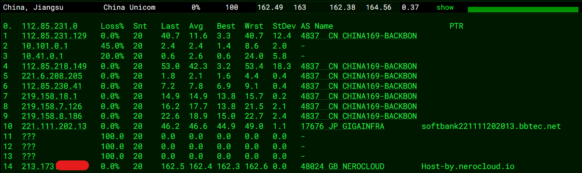Click the Loss% column header
The height and width of the screenshot is (173, 582).
tap(112, 26)
